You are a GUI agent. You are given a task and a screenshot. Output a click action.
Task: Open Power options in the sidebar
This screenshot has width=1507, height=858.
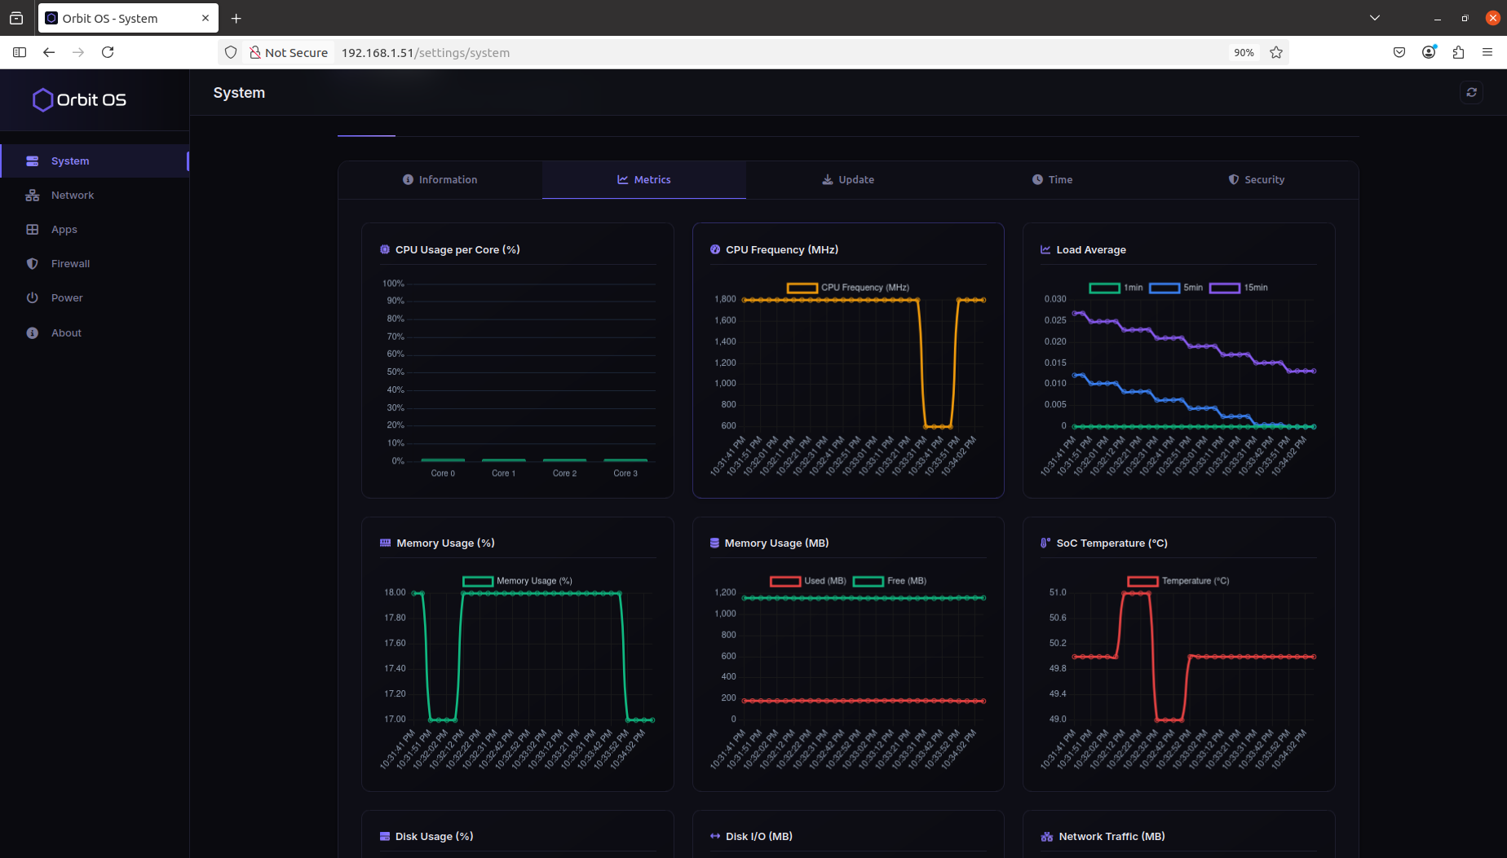(x=66, y=297)
